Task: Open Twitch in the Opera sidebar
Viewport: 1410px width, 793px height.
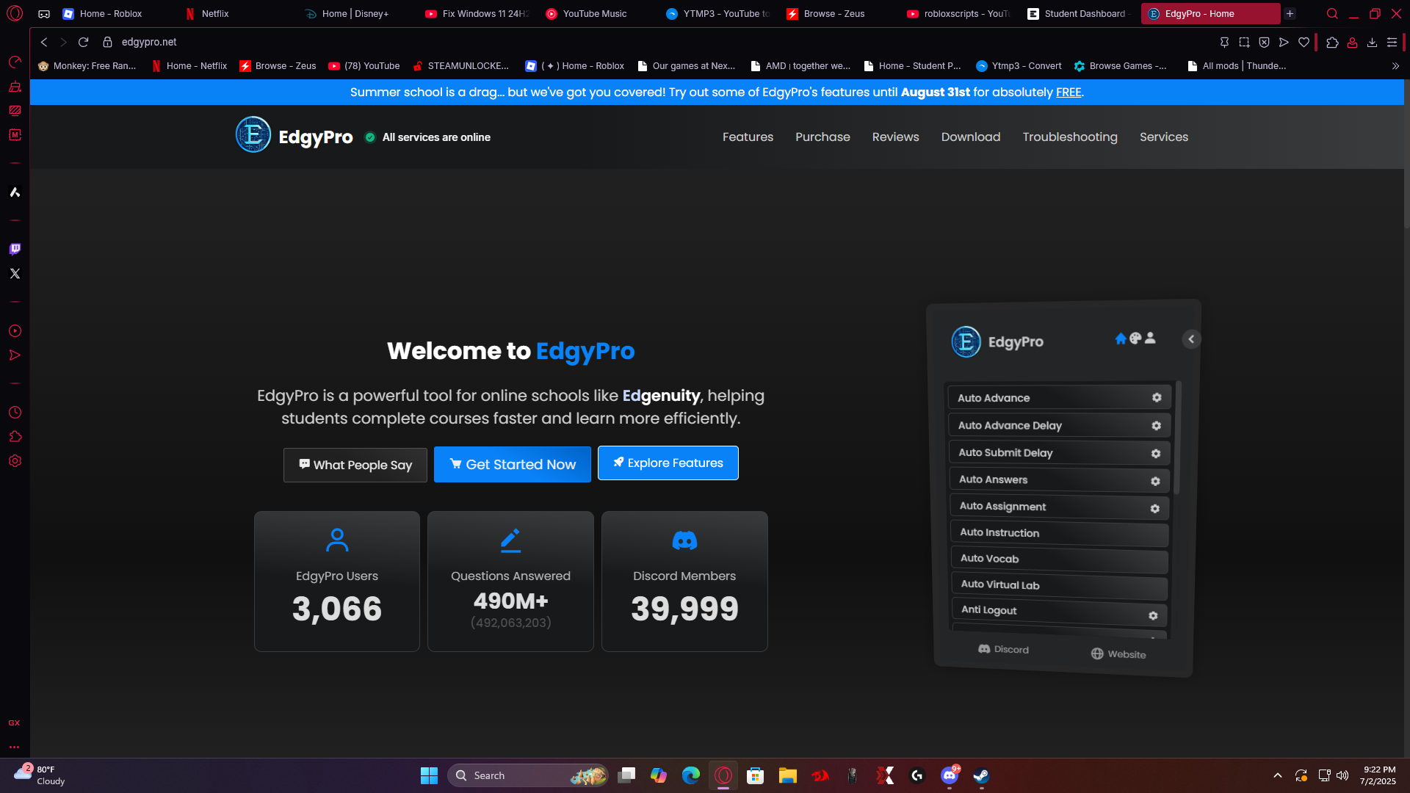Action: click(x=15, y=249)
